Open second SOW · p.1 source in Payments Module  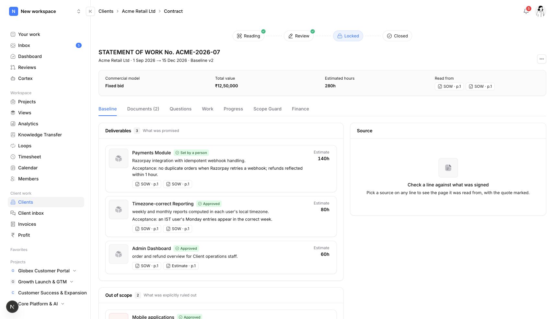click(178, 184)
